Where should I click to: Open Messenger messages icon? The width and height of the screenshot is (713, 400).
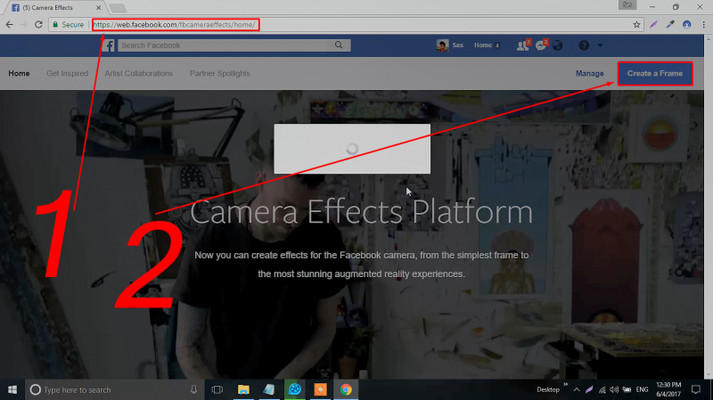coord(541,45)
